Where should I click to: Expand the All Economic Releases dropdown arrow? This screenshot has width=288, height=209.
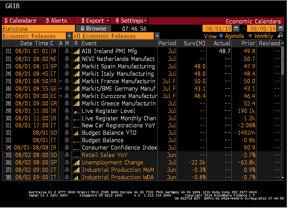pyautogui.click(x=157, y=36)
